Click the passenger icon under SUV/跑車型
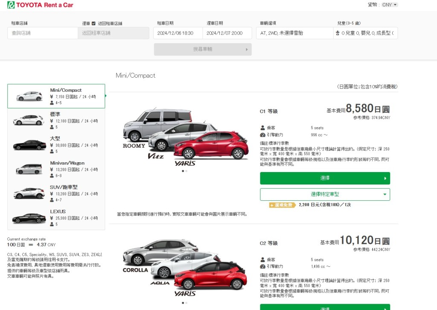The height and width of the screenshot is (310, 437). 52,200
